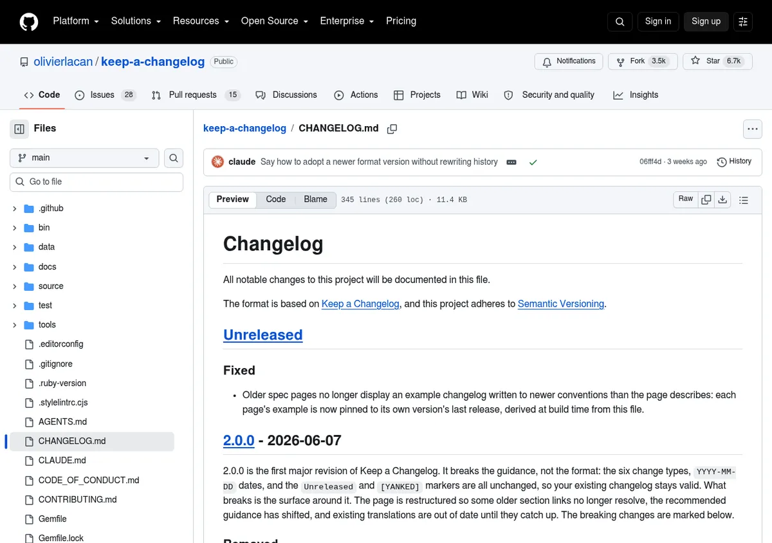Open the Resources dropdown menu
772x543 pixels.
pyautogui.click(x=201, y=21)
